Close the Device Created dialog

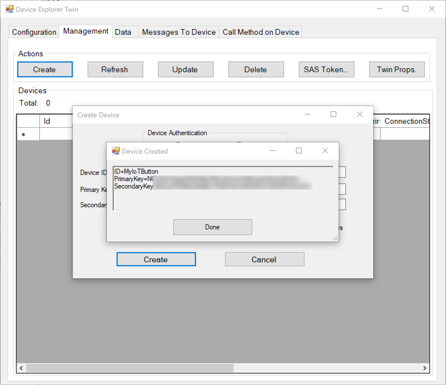tap(325, 150)
